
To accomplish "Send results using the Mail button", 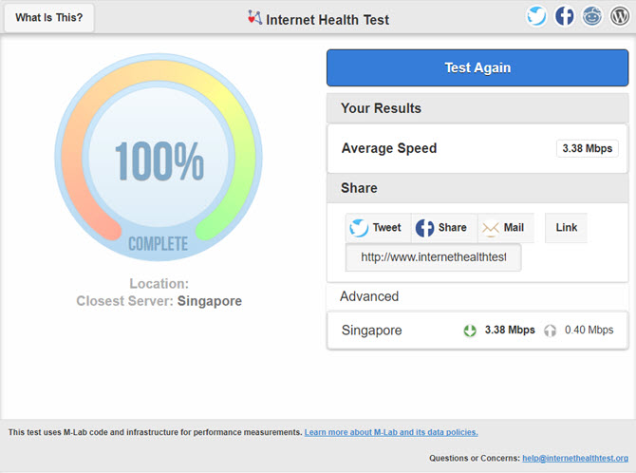I will (x=505, y=228).
